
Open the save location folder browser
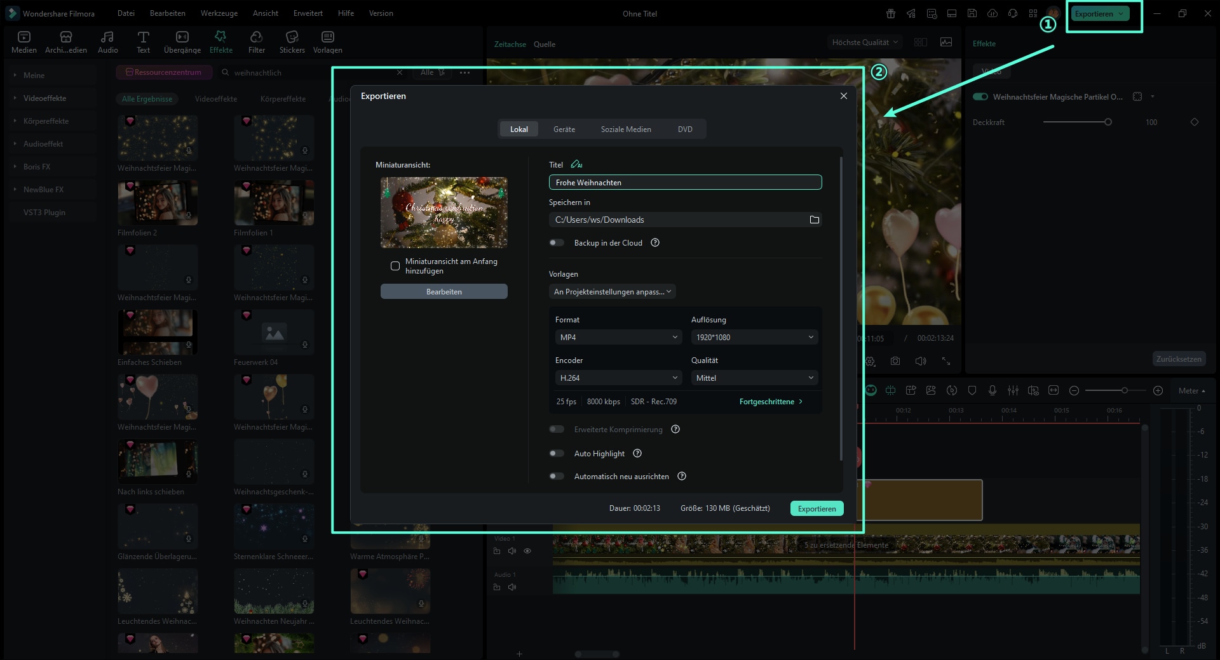click(x=814, y=220)
